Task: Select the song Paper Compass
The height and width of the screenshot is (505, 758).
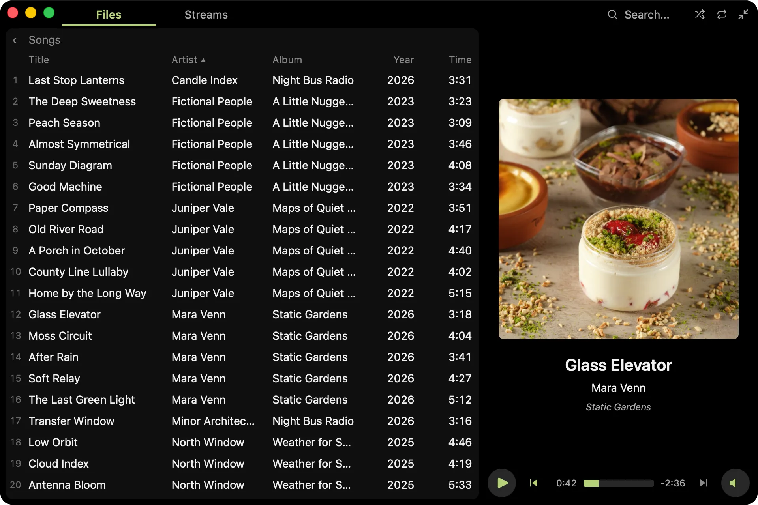Action: [242, 208]
